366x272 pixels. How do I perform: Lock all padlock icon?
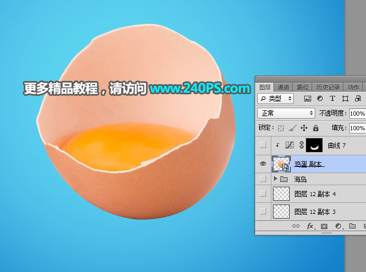pos(316,128)
